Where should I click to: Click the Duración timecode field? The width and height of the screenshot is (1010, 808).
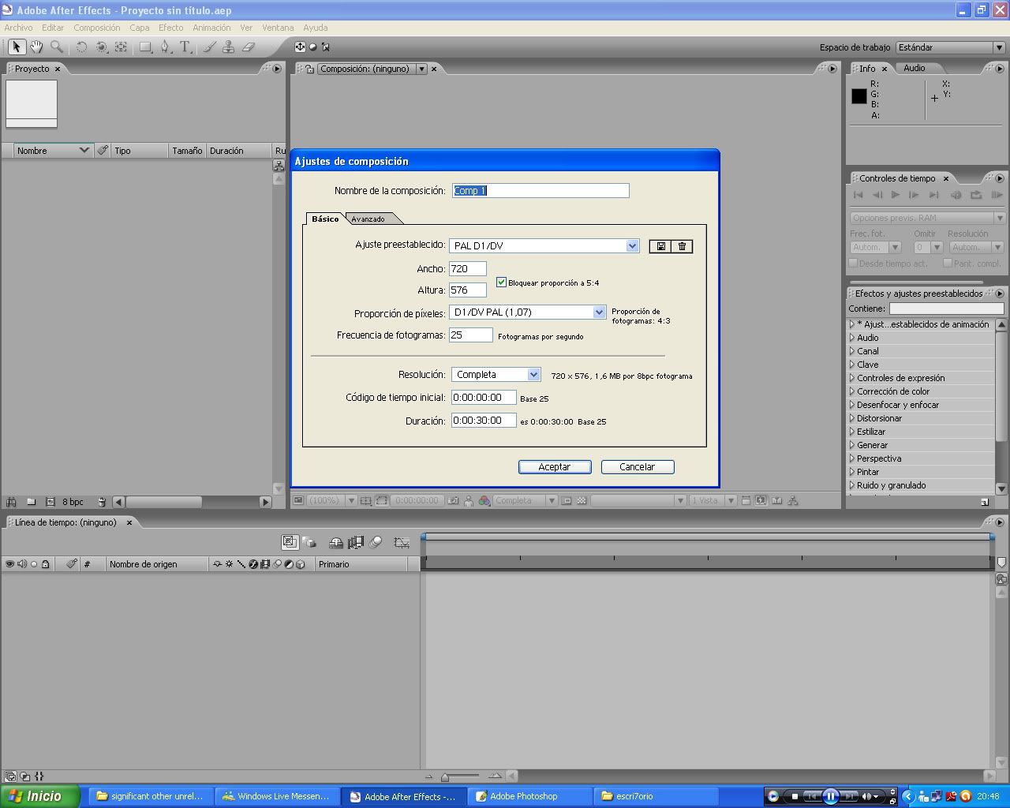pyautogui.click(x=484, y=421)
